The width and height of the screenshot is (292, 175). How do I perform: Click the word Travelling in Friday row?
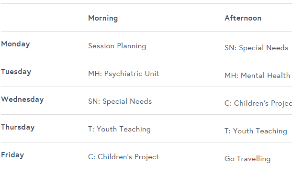254,159
